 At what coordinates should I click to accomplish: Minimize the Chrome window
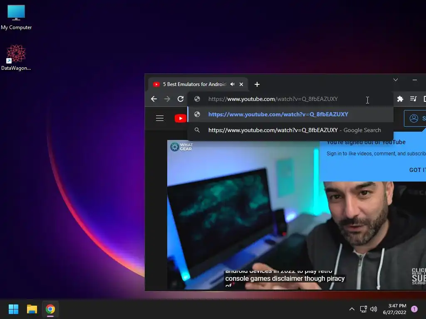point(415,80)
